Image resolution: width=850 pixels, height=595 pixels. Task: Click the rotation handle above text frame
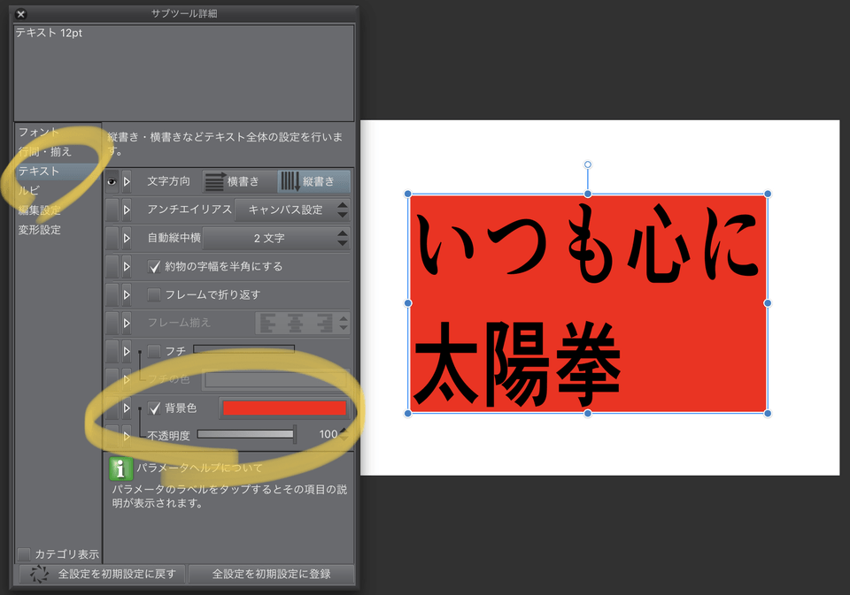coord(588,164)
